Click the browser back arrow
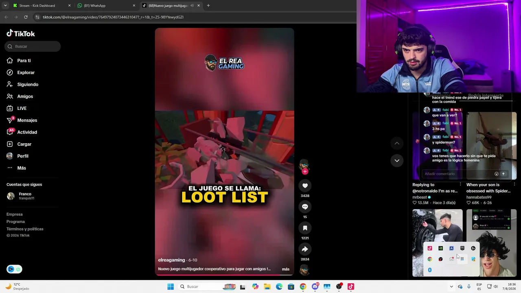The height and width of the screenshot is (293, 521). click(6, 17)
